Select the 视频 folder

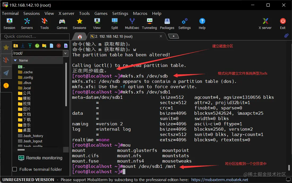[x=24, y=104]
